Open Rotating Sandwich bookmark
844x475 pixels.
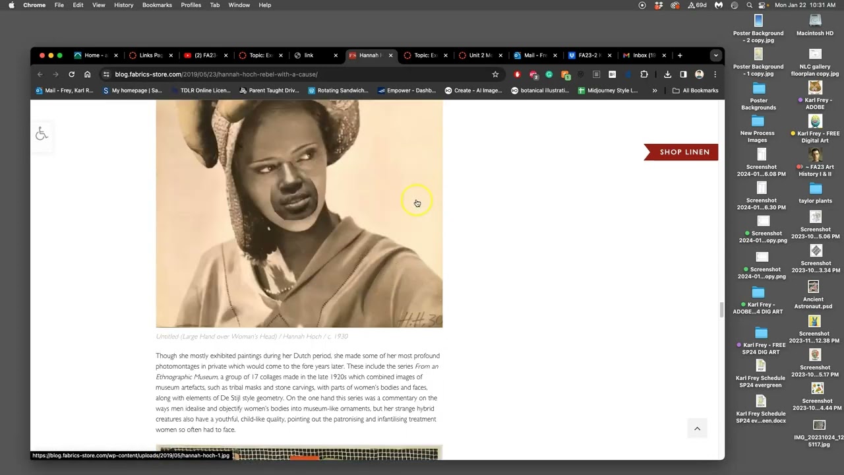337,90
